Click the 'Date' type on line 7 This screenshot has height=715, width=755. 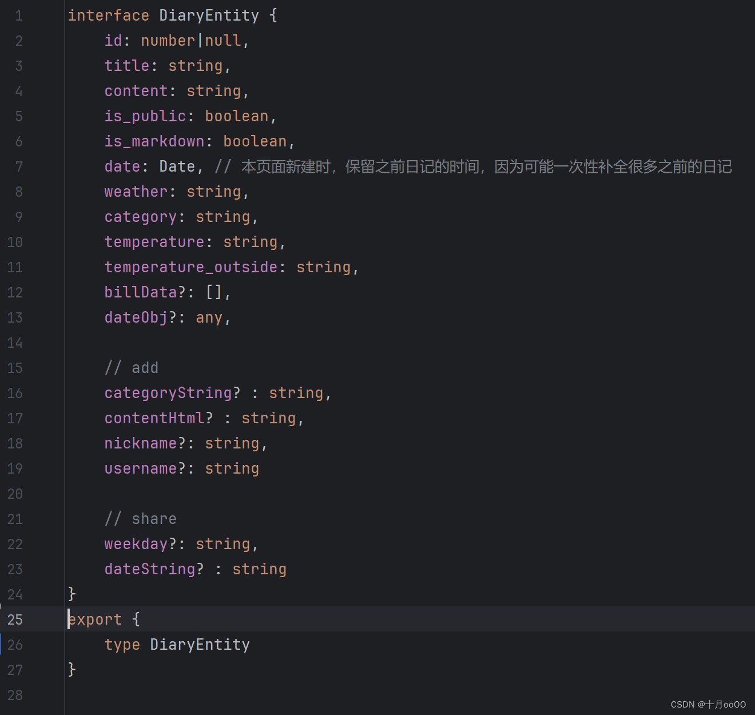[177, 166]
